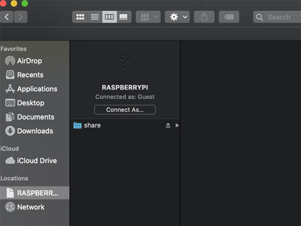Click the Connect As... button

[x=125, y=109]
